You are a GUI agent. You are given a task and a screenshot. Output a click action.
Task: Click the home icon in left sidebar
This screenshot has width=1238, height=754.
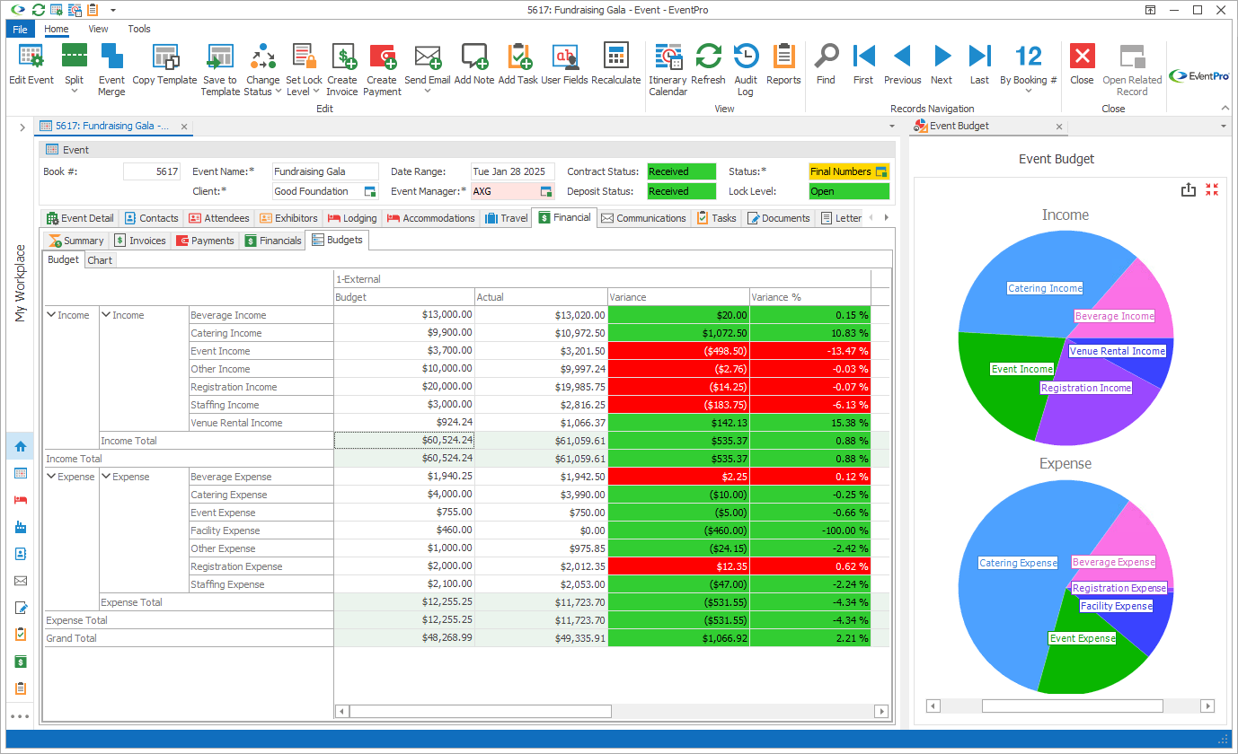[x=21, y=446]
